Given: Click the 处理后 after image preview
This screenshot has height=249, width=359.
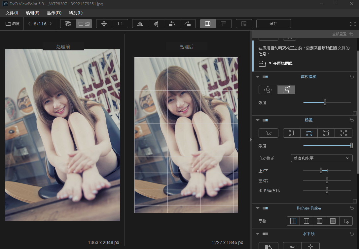Looking at the screenshot, I should coord(186,135).
